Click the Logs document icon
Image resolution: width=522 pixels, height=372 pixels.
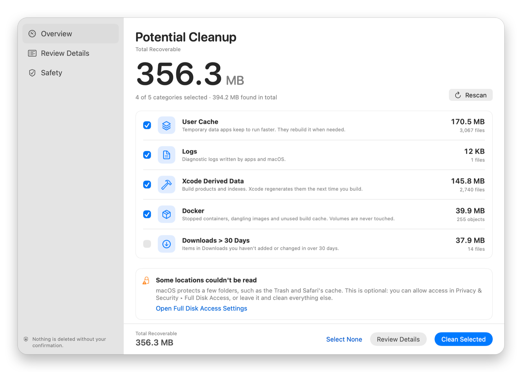[x=166, y=155]
